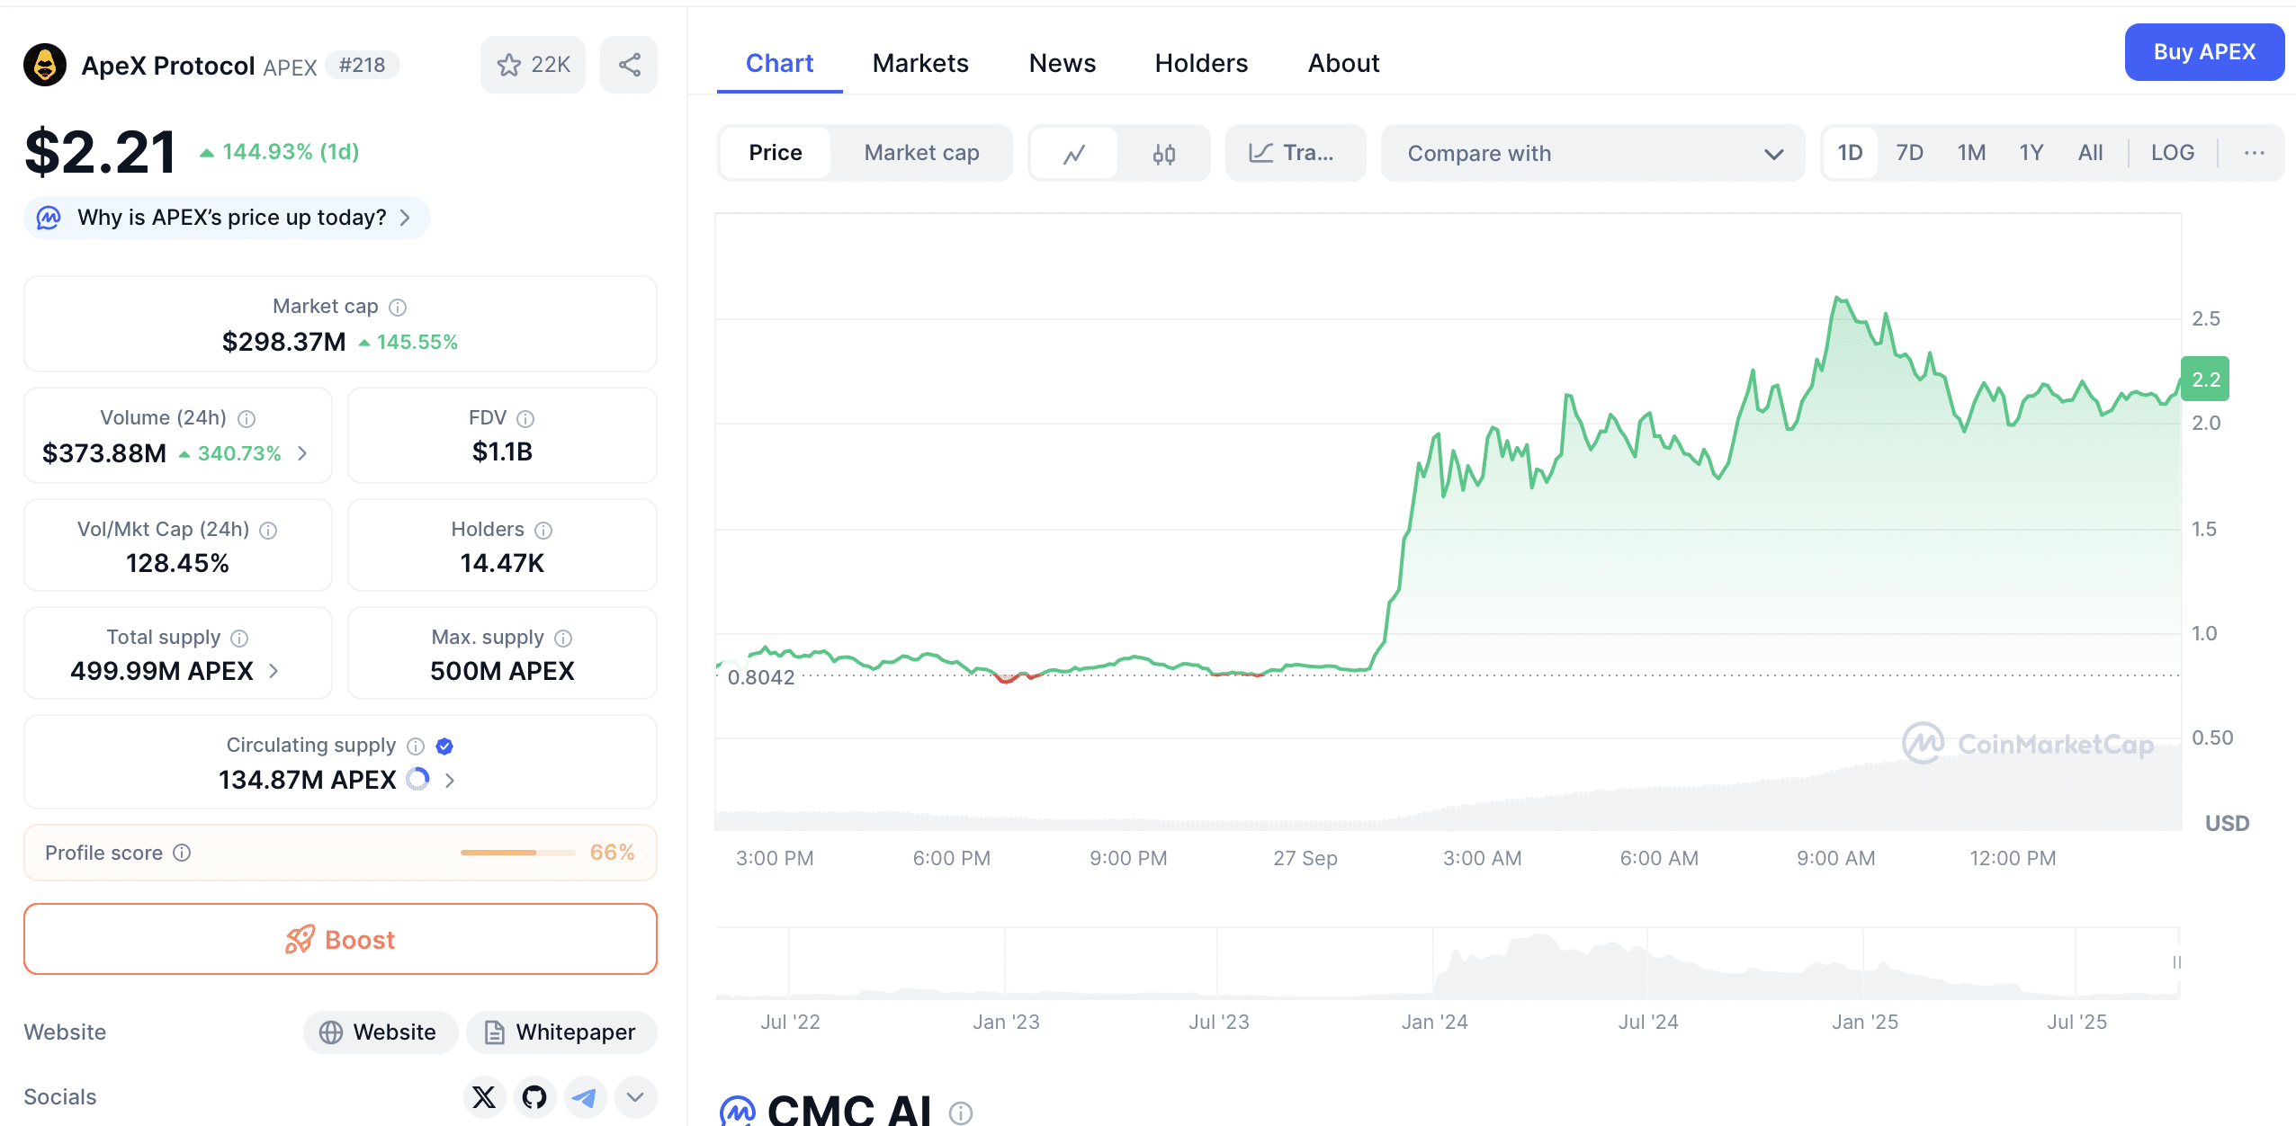This screenshot has height=1126, width=2296.
Task: Switch to candlestick chart icon
Action: [1163, 154]
